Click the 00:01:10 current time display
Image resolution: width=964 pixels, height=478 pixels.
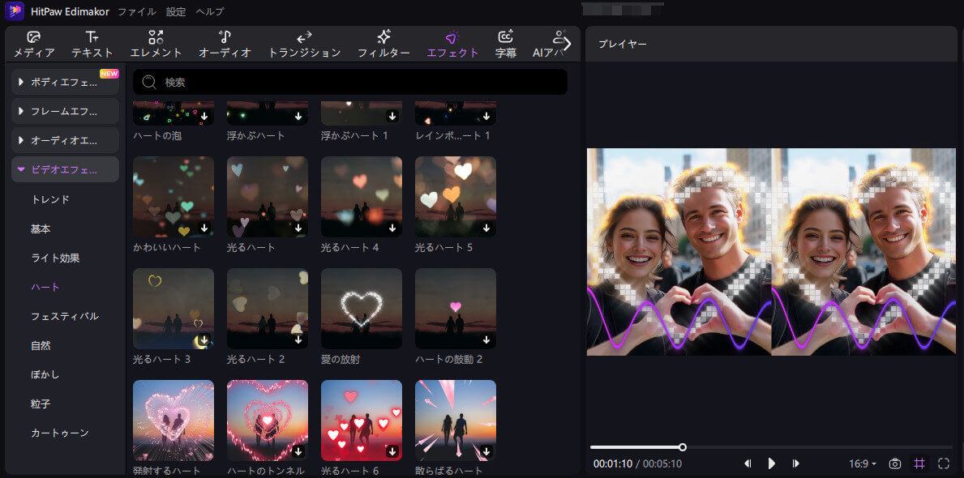click(613, 464)
